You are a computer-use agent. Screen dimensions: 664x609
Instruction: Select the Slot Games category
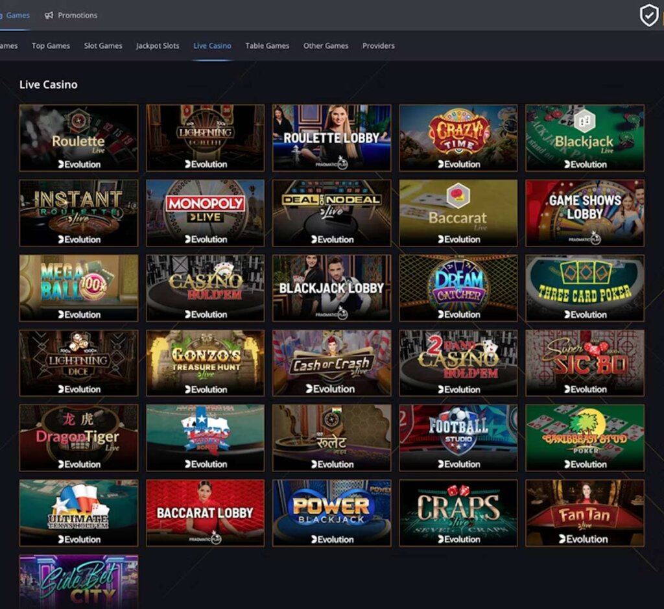click(x=104, y=46)
